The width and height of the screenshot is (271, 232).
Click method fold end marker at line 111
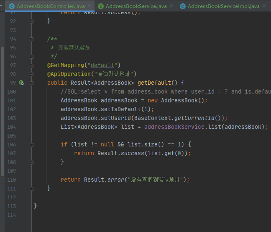pyautogui.click(x=31, y=189)
